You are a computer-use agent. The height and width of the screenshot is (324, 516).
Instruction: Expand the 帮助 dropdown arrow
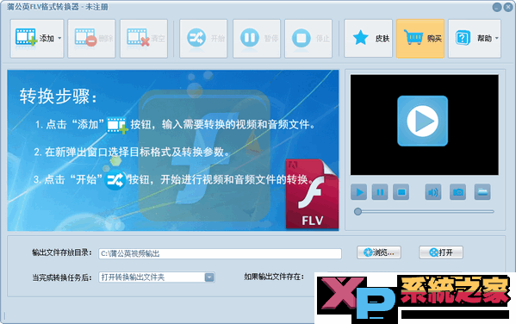(496, 38)
